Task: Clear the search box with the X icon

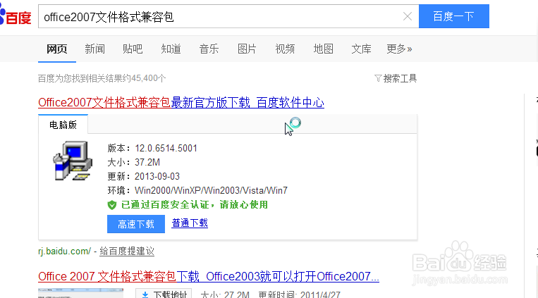Action: pyautogui.click(x=408, y=16)
